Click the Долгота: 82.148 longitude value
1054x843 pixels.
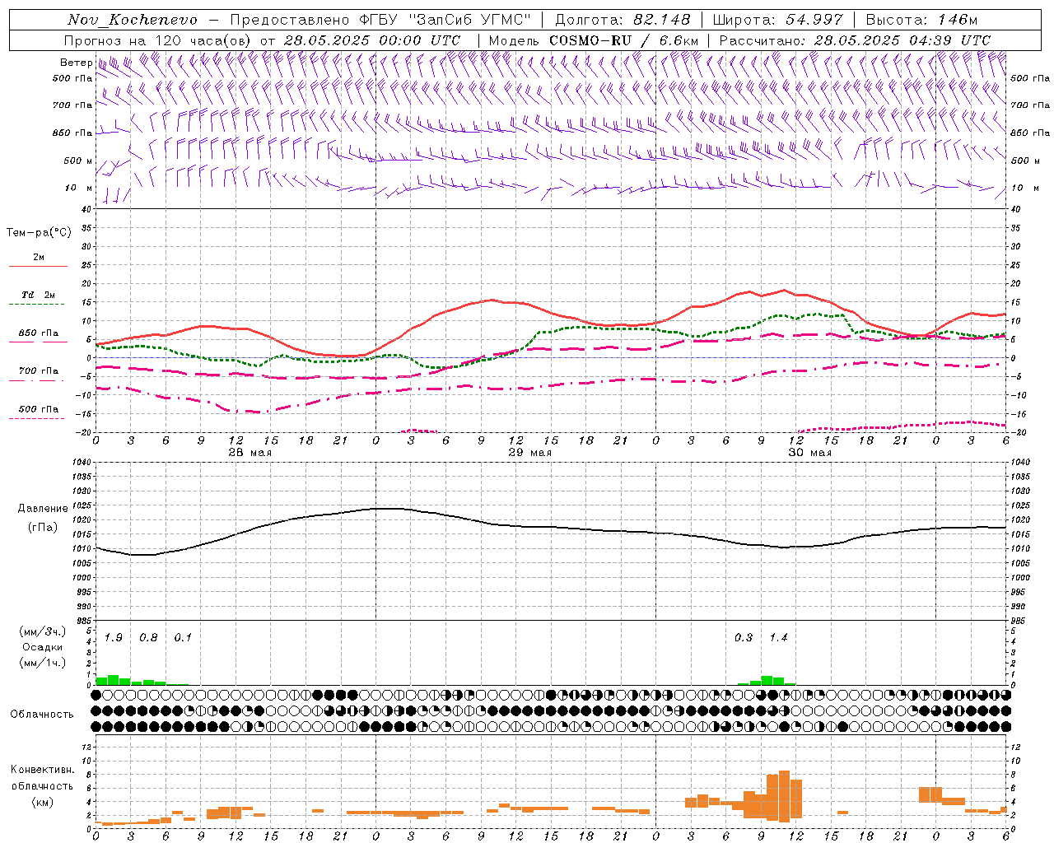[x=622, y=20]
